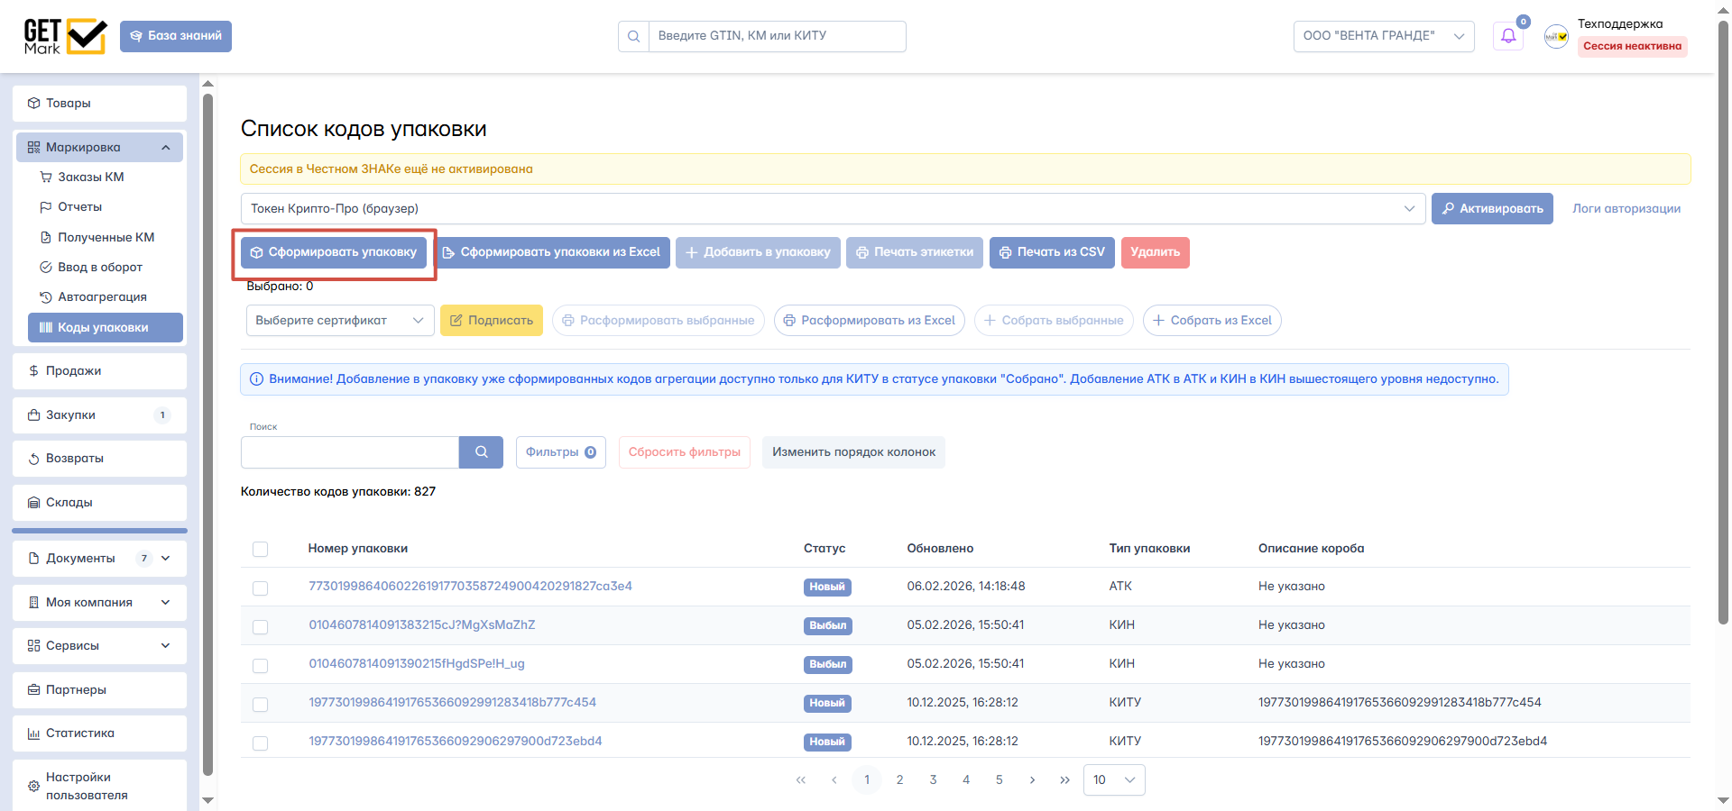Click Активировать button
1732x811 pixels.
(1492, 209)
